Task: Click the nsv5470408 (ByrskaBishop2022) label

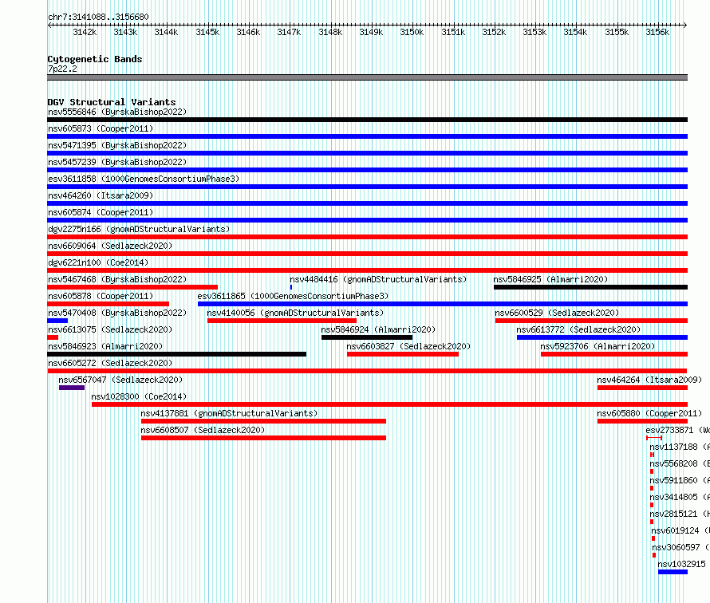Action: pyautogui.click(x=117, y=313)
